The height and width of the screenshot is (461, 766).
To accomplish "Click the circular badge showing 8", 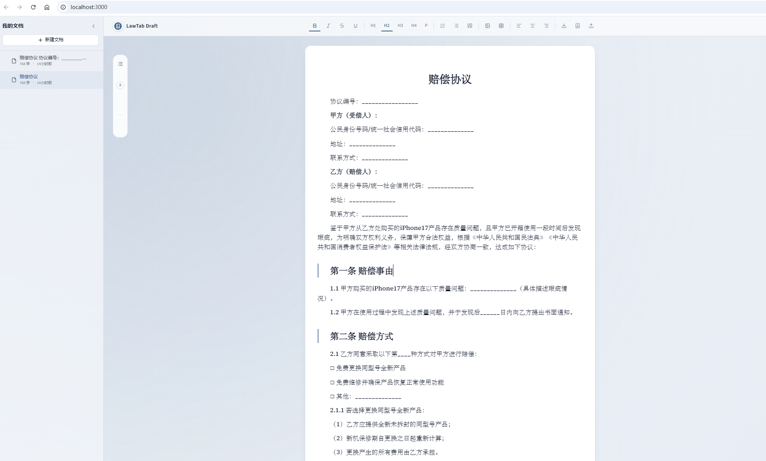I will 120,85.
